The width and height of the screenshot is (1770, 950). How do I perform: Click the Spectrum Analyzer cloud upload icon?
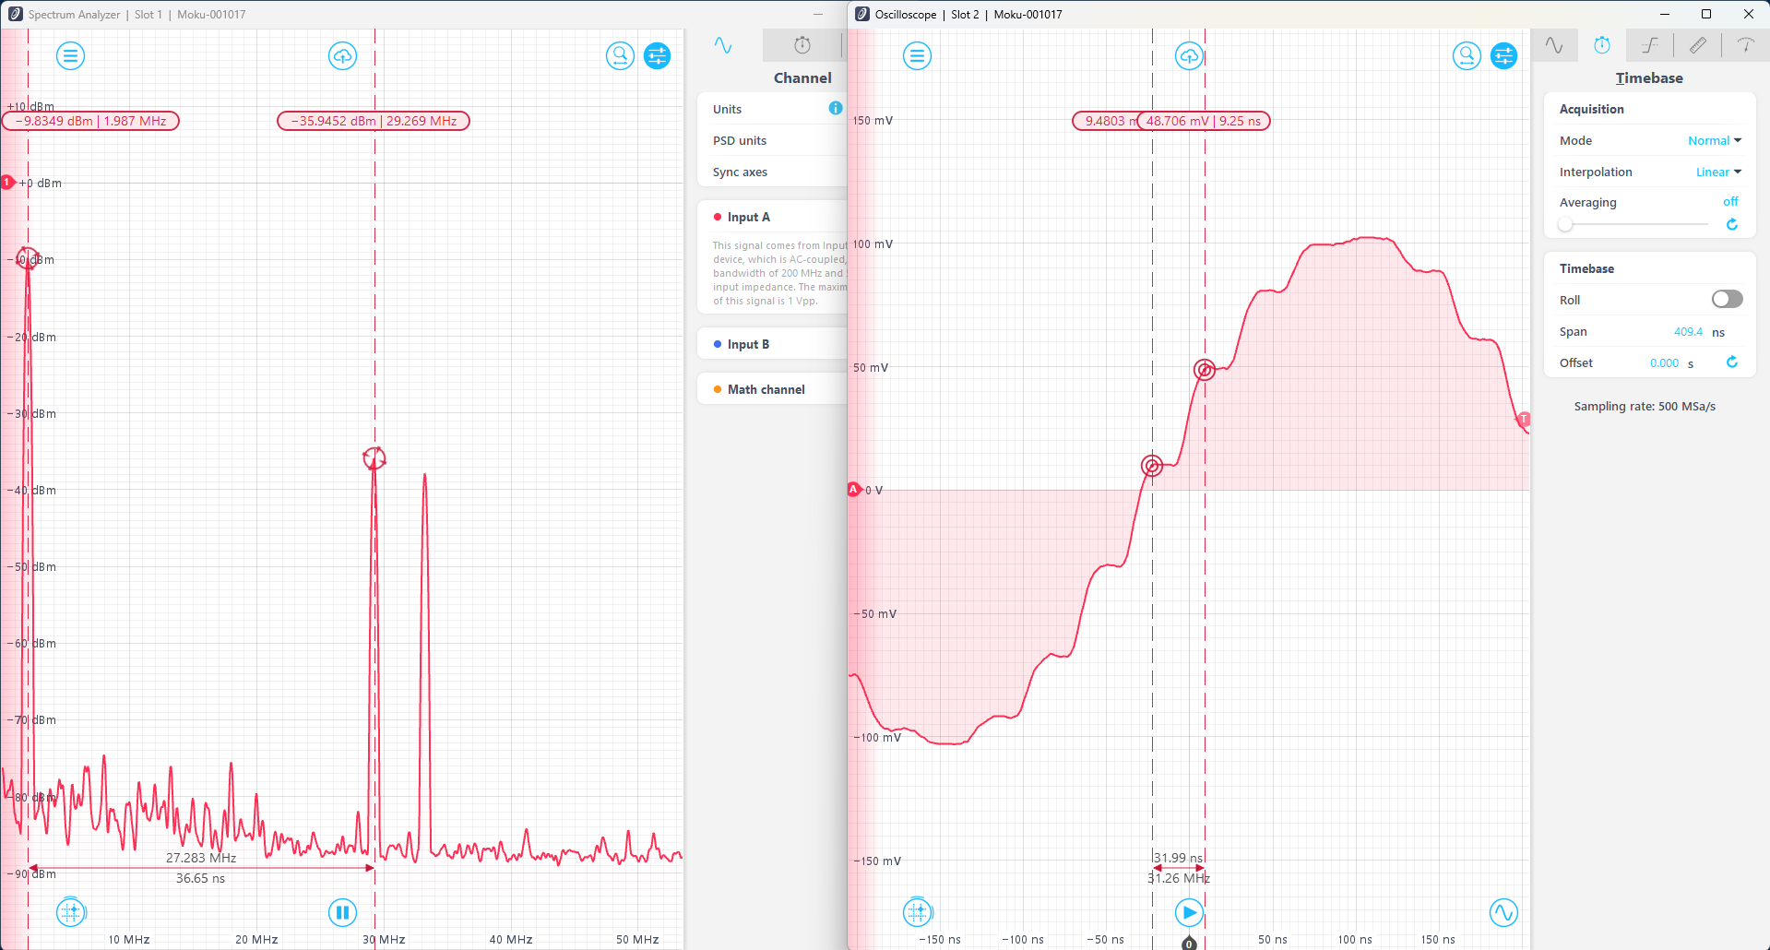coord(342,56)
